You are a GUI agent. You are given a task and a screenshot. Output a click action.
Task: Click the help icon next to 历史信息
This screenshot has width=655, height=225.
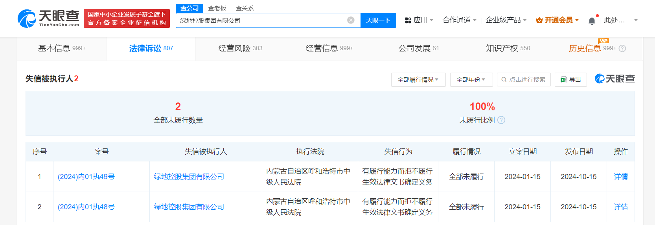(x=622, y=49)
